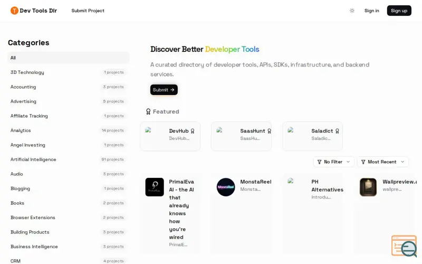Click the Sign in link
This screenshot has height=264, width=422.
371,11
